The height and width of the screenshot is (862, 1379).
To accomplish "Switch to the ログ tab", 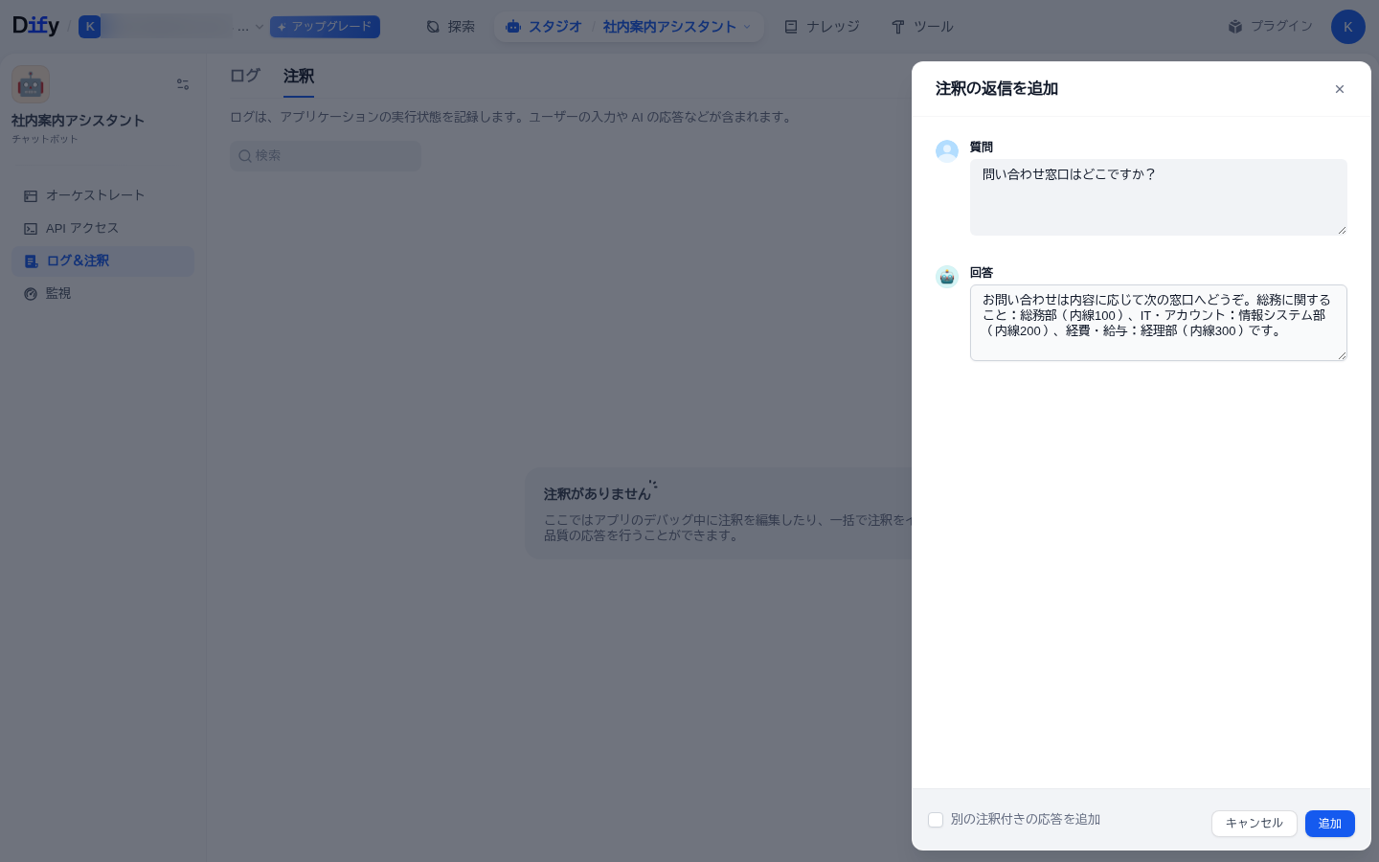I will (245, 76).
